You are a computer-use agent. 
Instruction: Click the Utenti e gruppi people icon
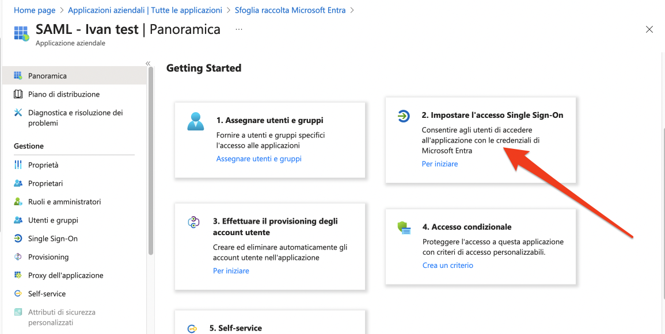click(18, 220)
